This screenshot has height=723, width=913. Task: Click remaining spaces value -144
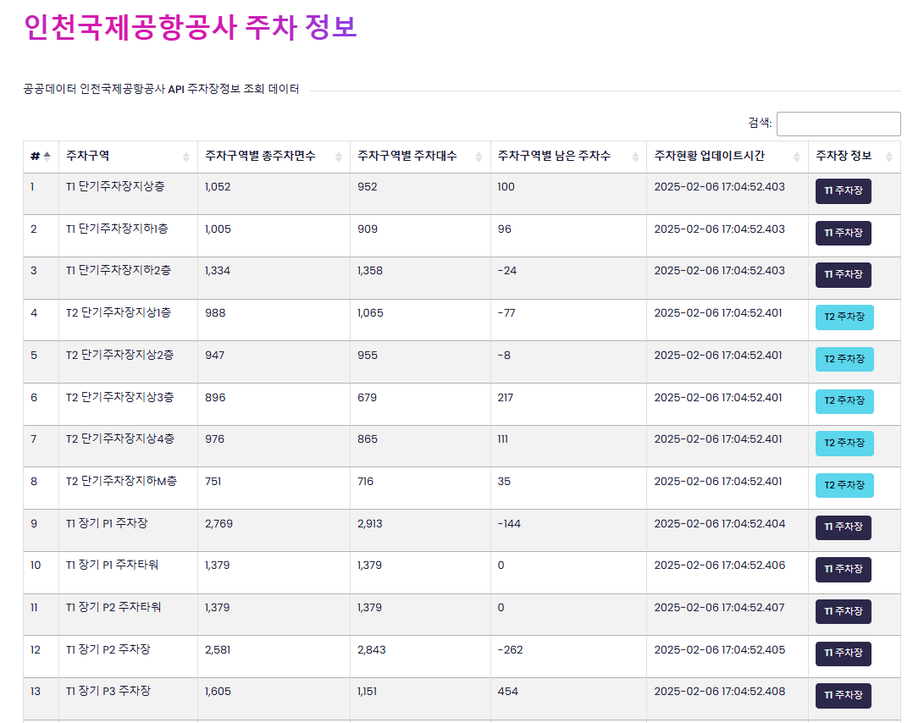pos(510,524)
